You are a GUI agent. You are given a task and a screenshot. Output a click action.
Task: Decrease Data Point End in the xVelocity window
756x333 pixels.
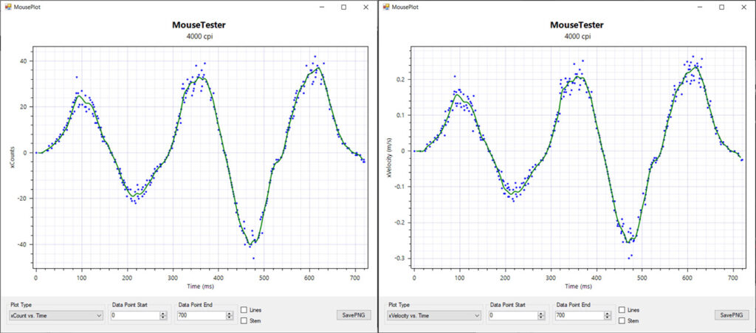tap(608, 318)
